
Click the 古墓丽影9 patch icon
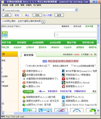[x=24, y=79]
